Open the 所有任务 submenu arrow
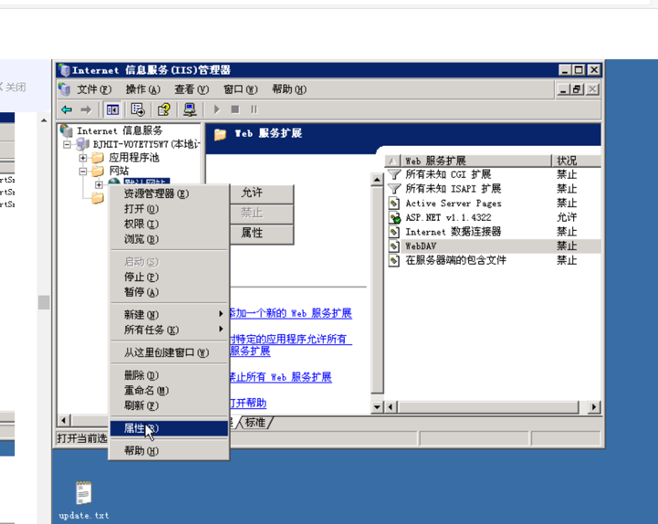 221,330
